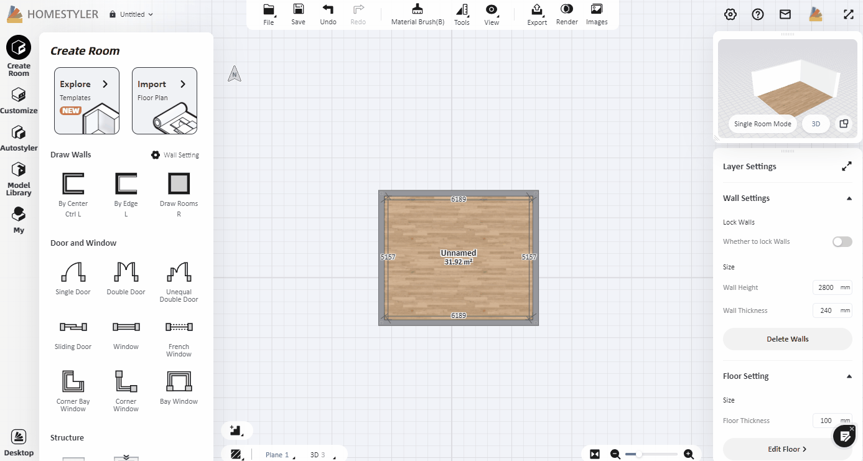Toggle the lock walls switch
The image size is (863, 461).
click(x=842, y=241)
